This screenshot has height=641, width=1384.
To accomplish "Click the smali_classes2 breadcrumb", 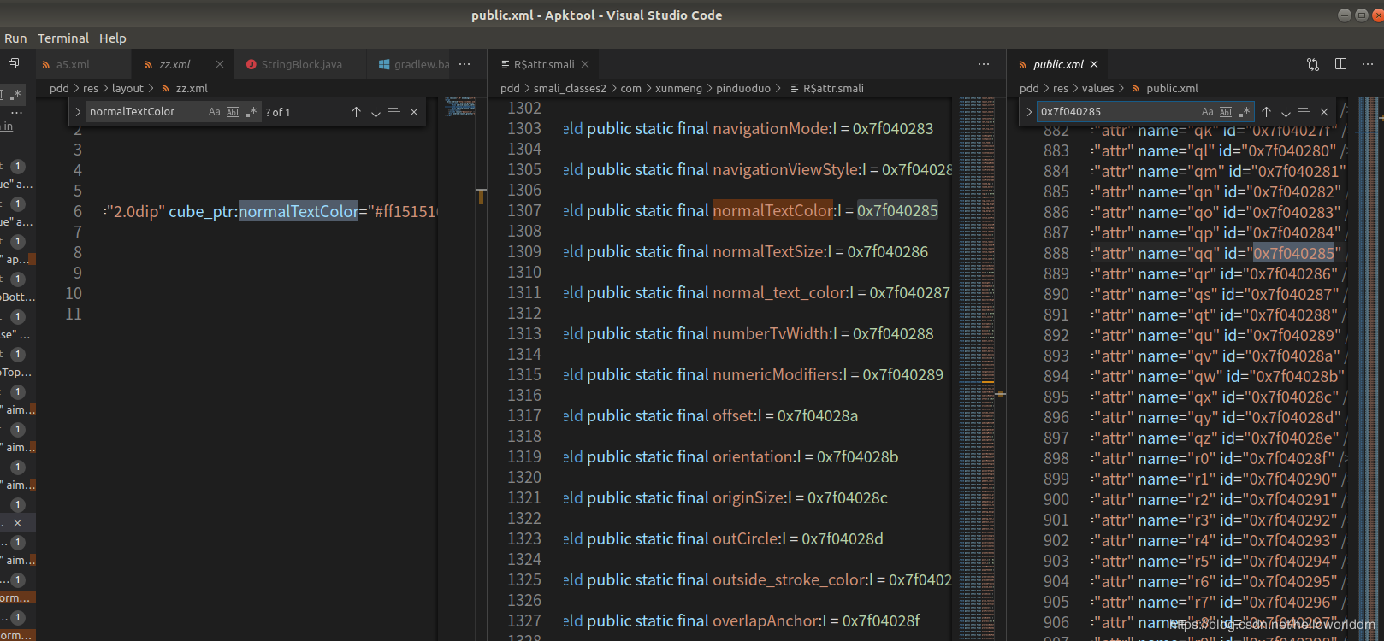I will tap(570, 88).
